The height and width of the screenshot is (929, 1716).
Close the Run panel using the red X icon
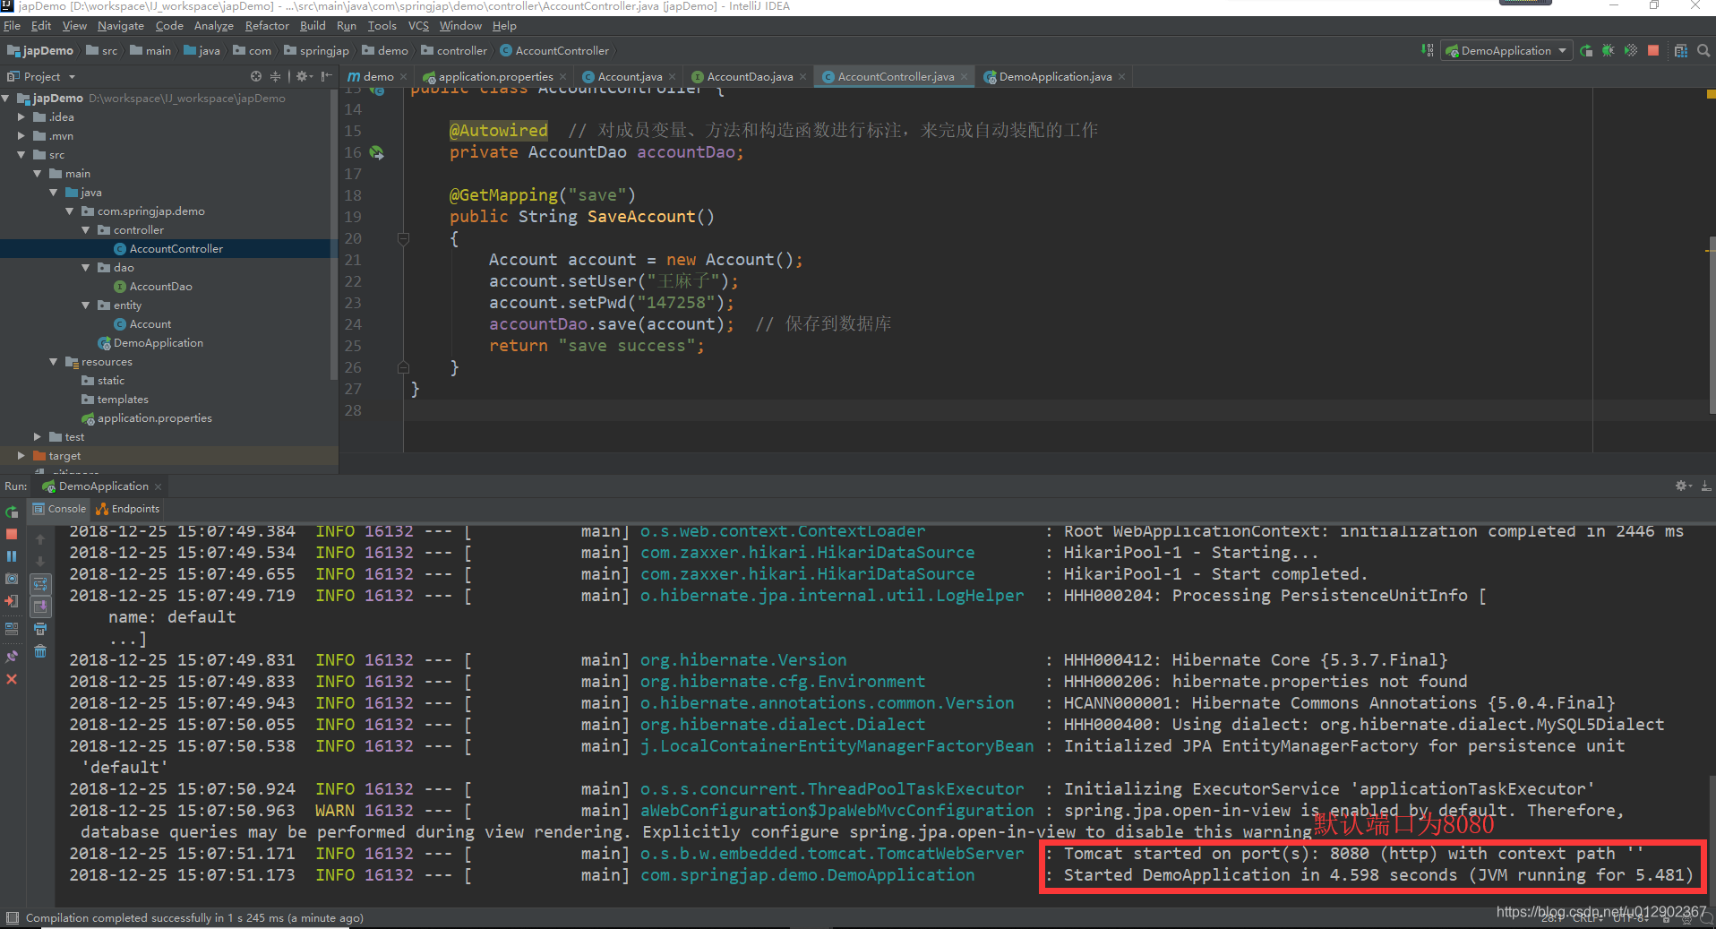12,679
